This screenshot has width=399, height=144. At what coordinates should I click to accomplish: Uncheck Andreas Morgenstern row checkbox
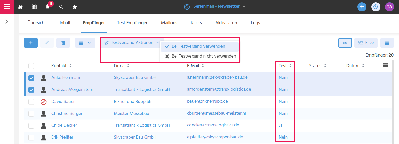(x=31, y=90)
